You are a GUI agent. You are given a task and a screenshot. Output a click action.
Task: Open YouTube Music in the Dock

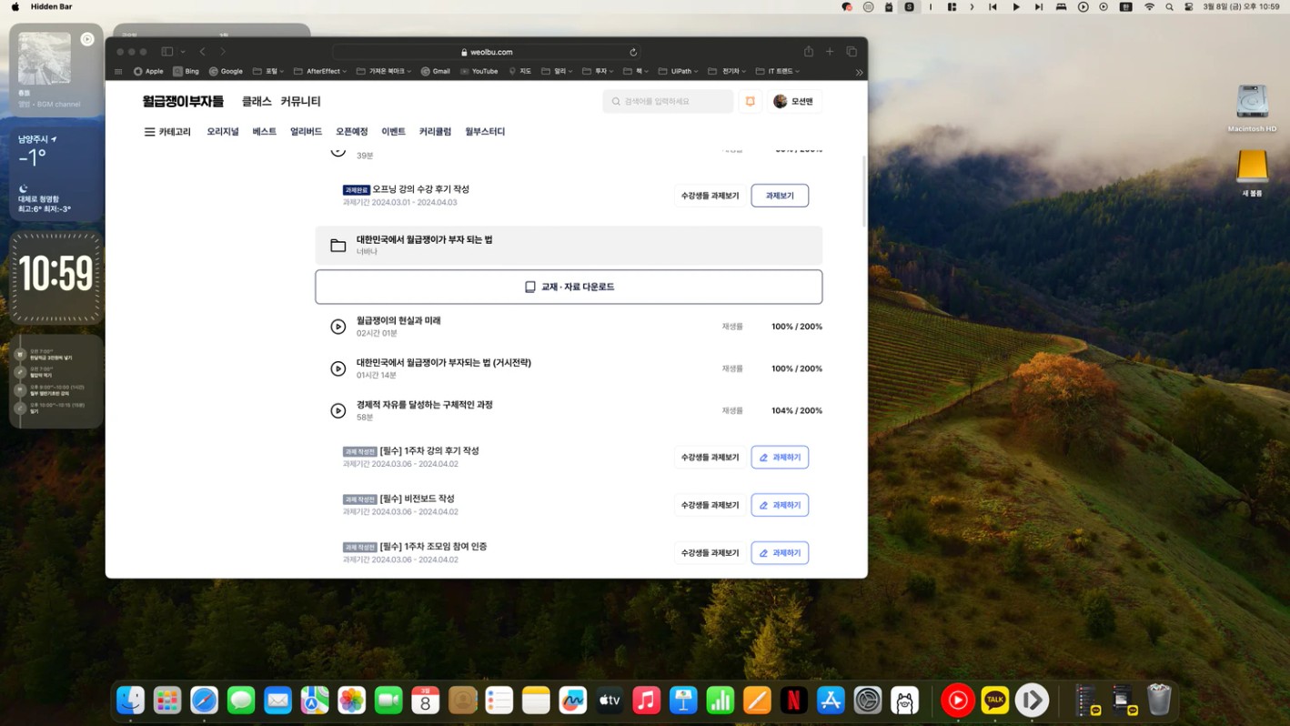click(957, 700)
